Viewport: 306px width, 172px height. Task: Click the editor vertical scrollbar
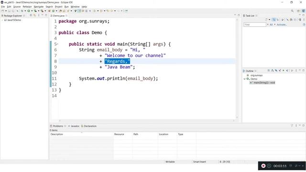pos(237,68)
